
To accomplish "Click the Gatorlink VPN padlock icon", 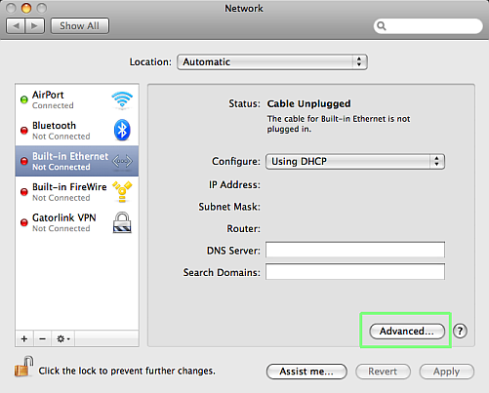I will (122, 222).
